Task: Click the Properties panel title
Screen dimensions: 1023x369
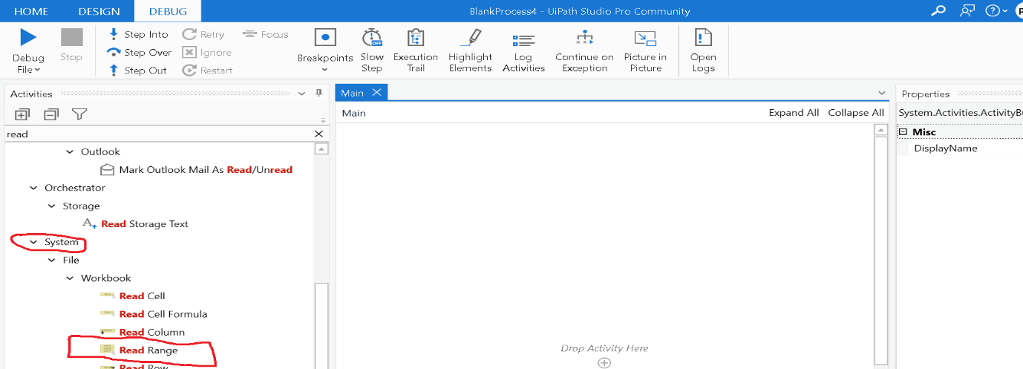Action: click(x=925, y=94)
